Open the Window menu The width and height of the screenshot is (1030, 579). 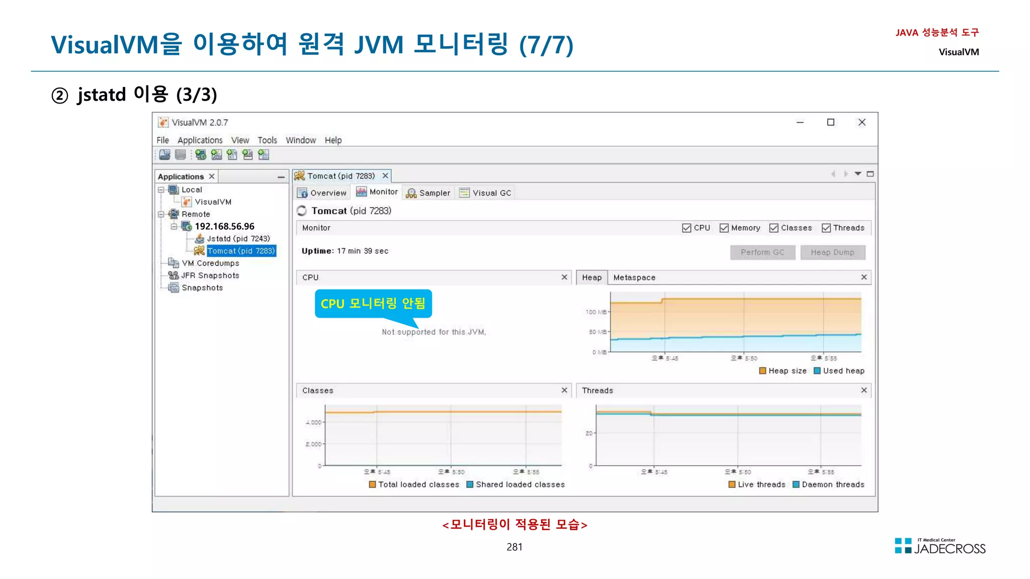click(x=301, y=140)
